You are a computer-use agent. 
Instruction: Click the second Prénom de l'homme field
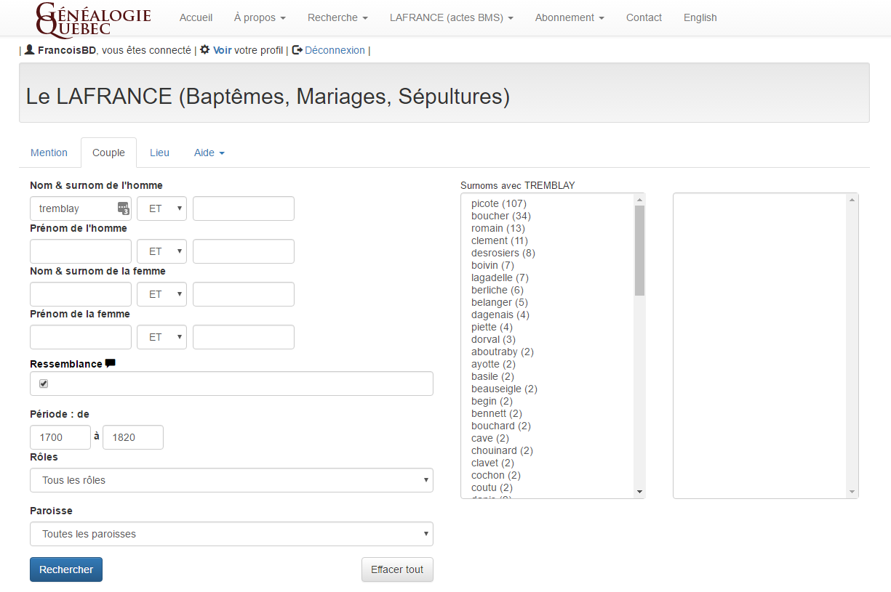point(244,251)
